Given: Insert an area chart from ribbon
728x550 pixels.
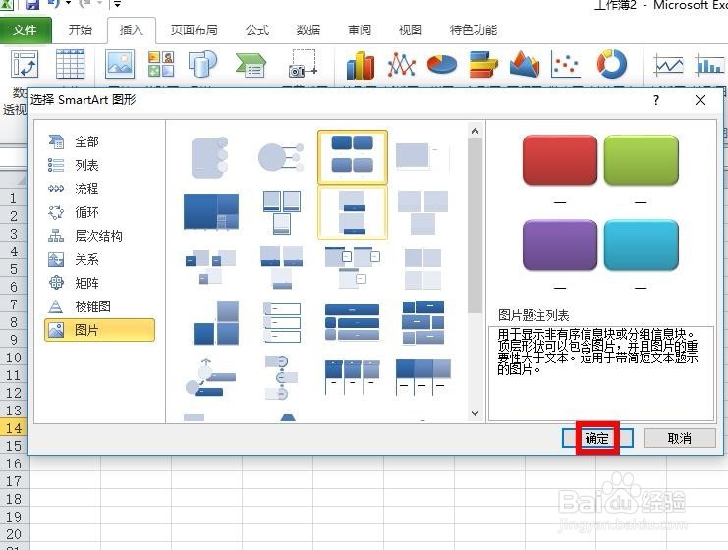Looking at the screenshot, I should coord(525,64).
